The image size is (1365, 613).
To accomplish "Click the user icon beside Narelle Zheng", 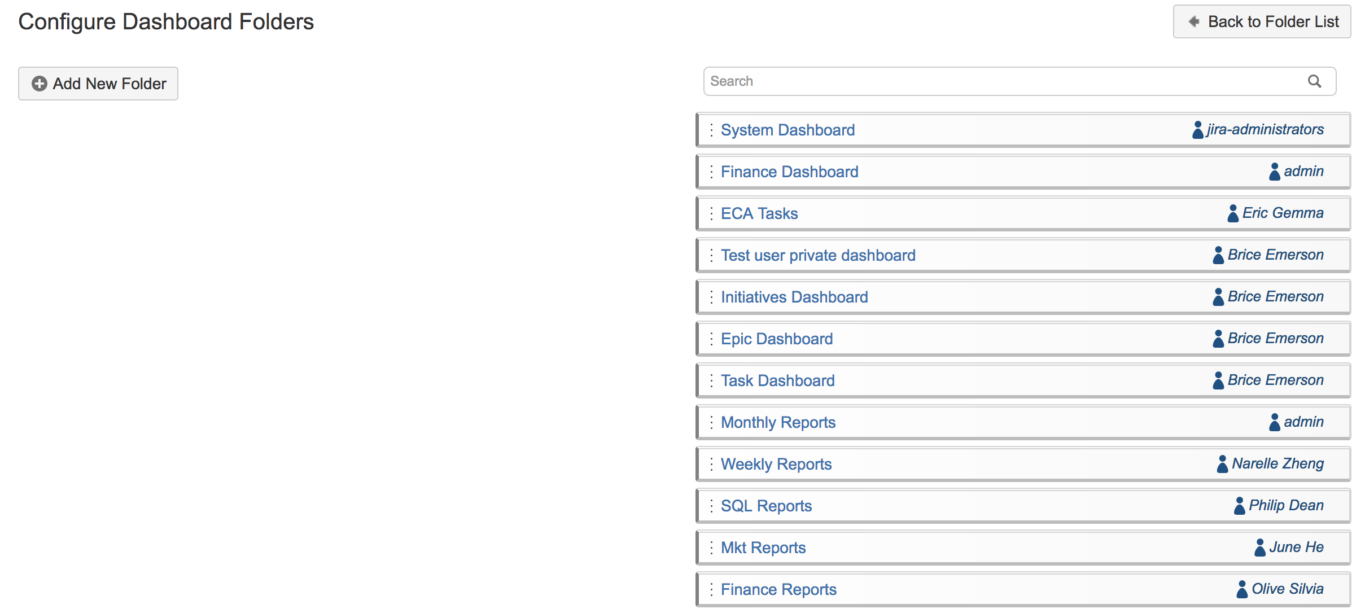I will point(1222,464).
